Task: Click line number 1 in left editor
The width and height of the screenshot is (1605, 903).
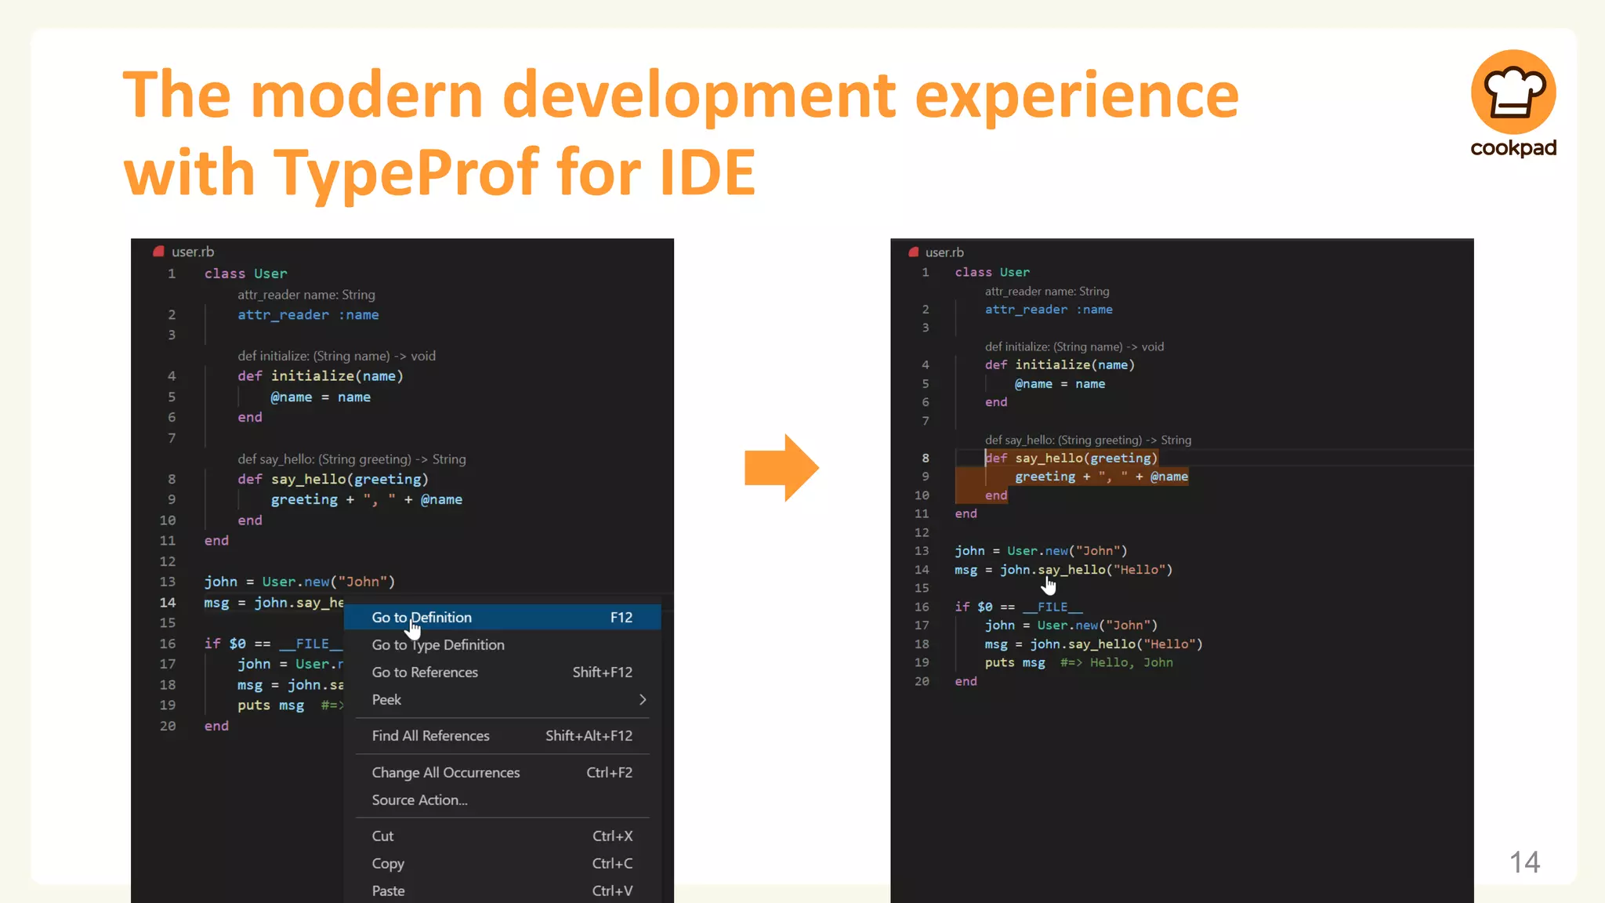Action: [x=172, y=274]
